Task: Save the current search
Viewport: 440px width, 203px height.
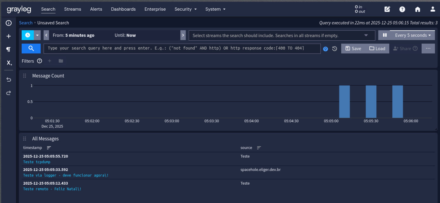Action: pos(353,48)
